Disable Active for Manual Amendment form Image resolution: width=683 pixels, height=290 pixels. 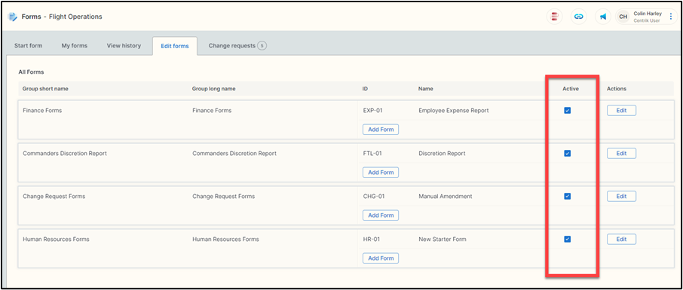point(567,197)
